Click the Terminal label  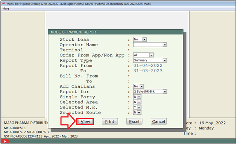point(71,50)
